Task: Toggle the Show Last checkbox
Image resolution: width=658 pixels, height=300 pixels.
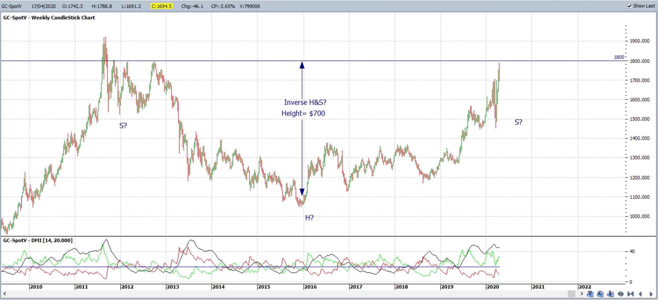Action: pos(629,6)
